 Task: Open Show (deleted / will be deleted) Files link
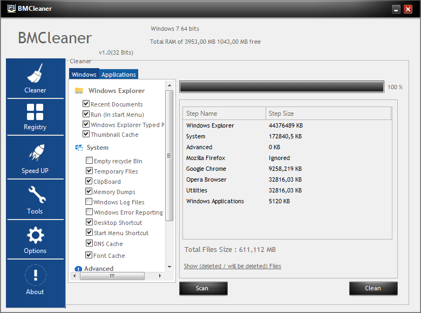[x=233, y=266]
